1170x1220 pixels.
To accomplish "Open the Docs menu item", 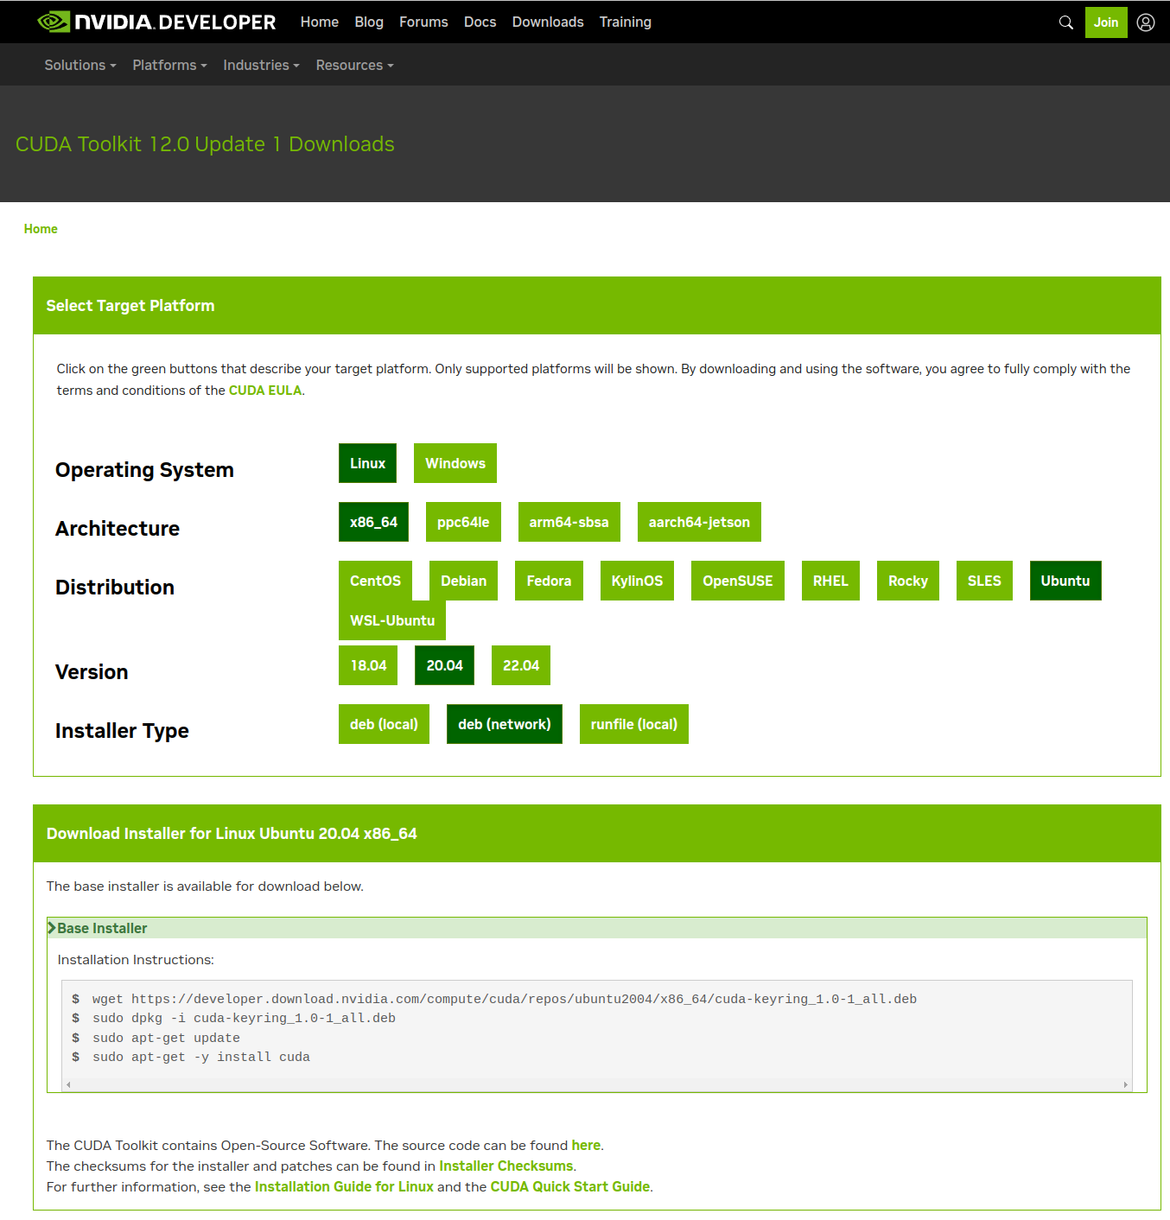I will coord(480,22).
